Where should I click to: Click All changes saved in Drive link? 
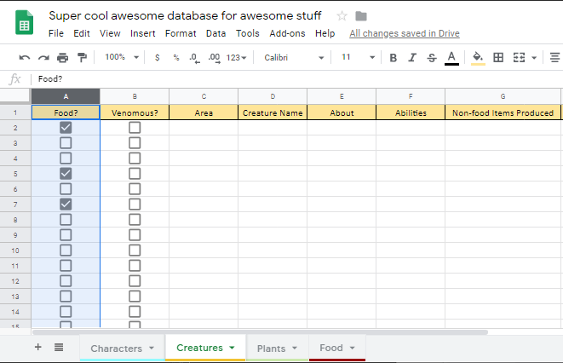pyautogui.click(x=405, y=33)
